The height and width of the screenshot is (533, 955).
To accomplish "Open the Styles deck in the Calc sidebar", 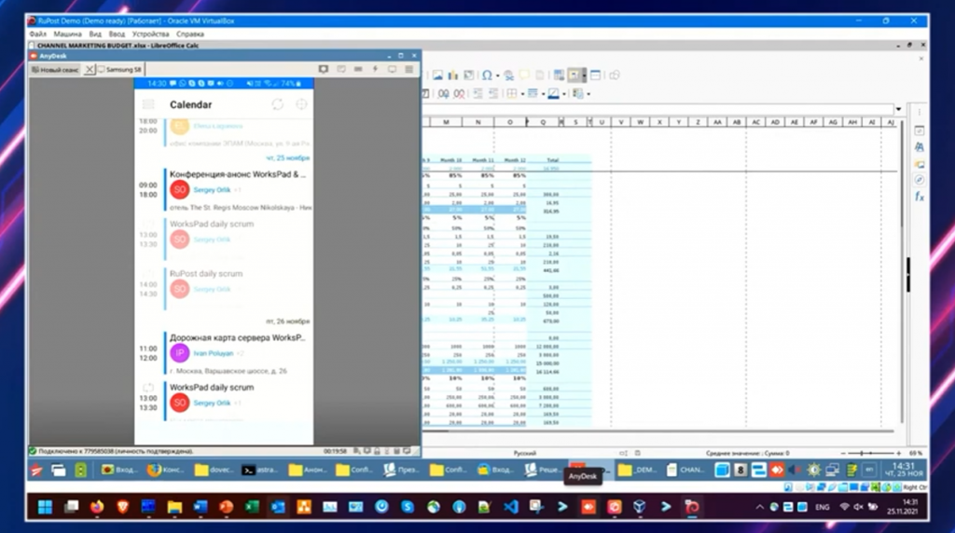I will point(919,147).
